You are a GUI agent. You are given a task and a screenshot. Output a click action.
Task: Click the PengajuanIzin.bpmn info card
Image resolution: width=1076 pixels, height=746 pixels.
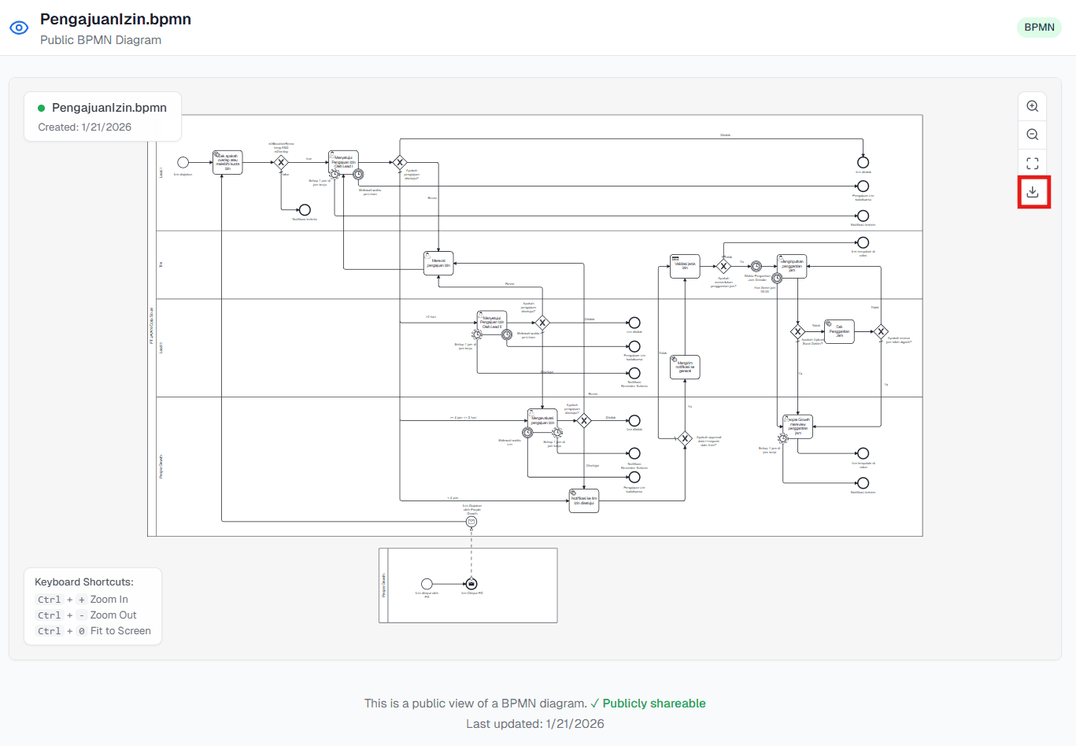pyautogui.click(x=102, y=116)
